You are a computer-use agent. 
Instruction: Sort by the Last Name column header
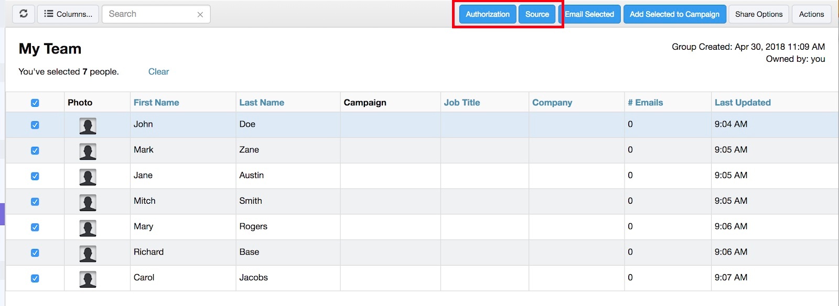click(x=262, y=103)
